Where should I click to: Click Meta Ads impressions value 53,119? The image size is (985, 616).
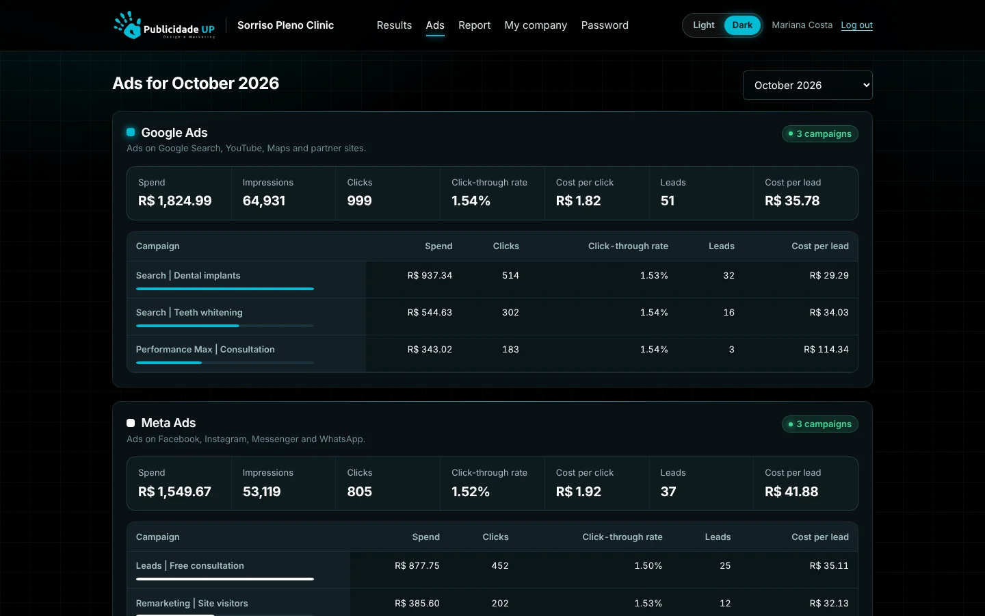[261, 491]
